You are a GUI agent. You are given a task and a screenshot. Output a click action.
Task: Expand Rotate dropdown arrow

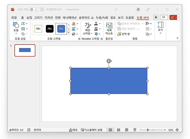pos(151,34)
